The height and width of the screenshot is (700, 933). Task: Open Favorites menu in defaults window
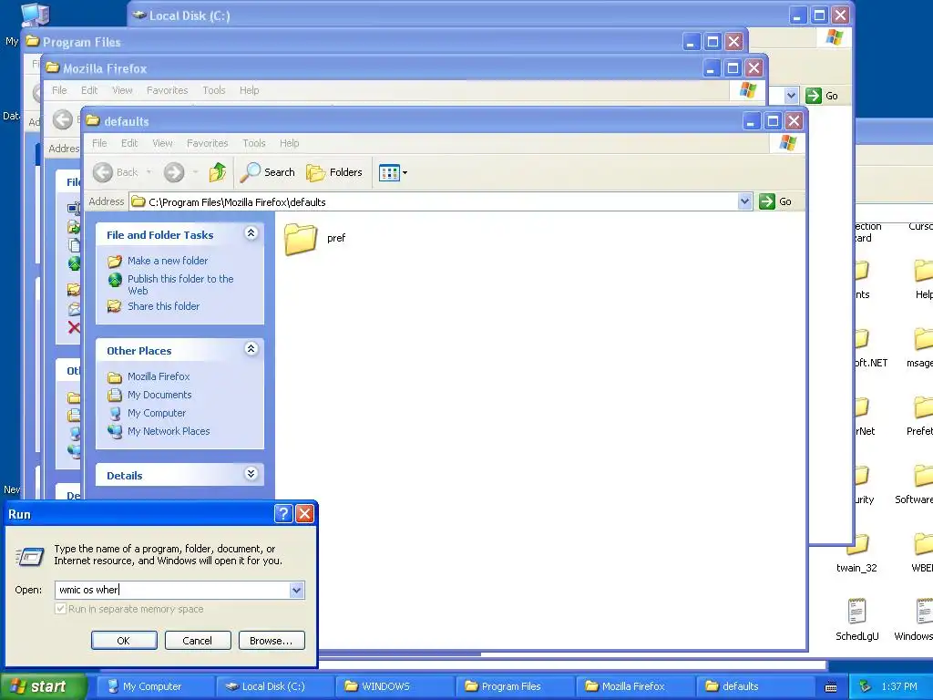point(207,143)
